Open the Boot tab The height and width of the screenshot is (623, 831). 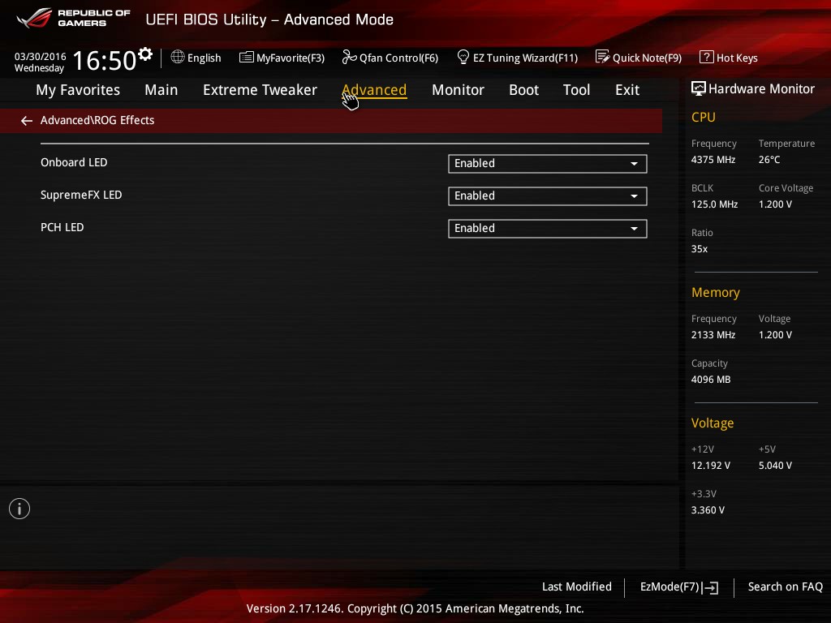(x=523, y=90)
